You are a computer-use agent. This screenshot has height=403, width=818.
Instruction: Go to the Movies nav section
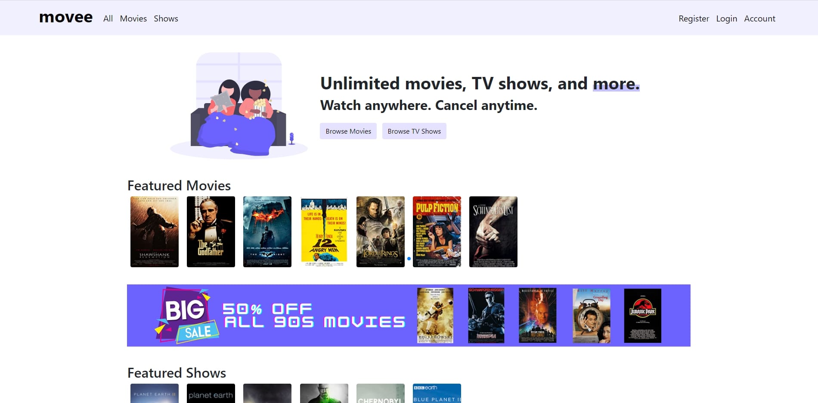(133, 18)
